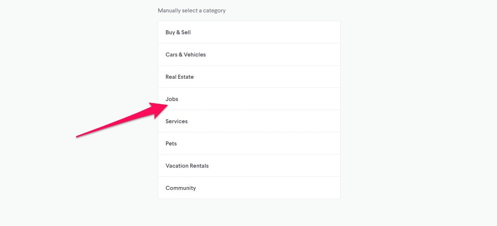497x226 pixels.
Task: Open the Vacation Rentals category
Action: (x=249, y=165)
